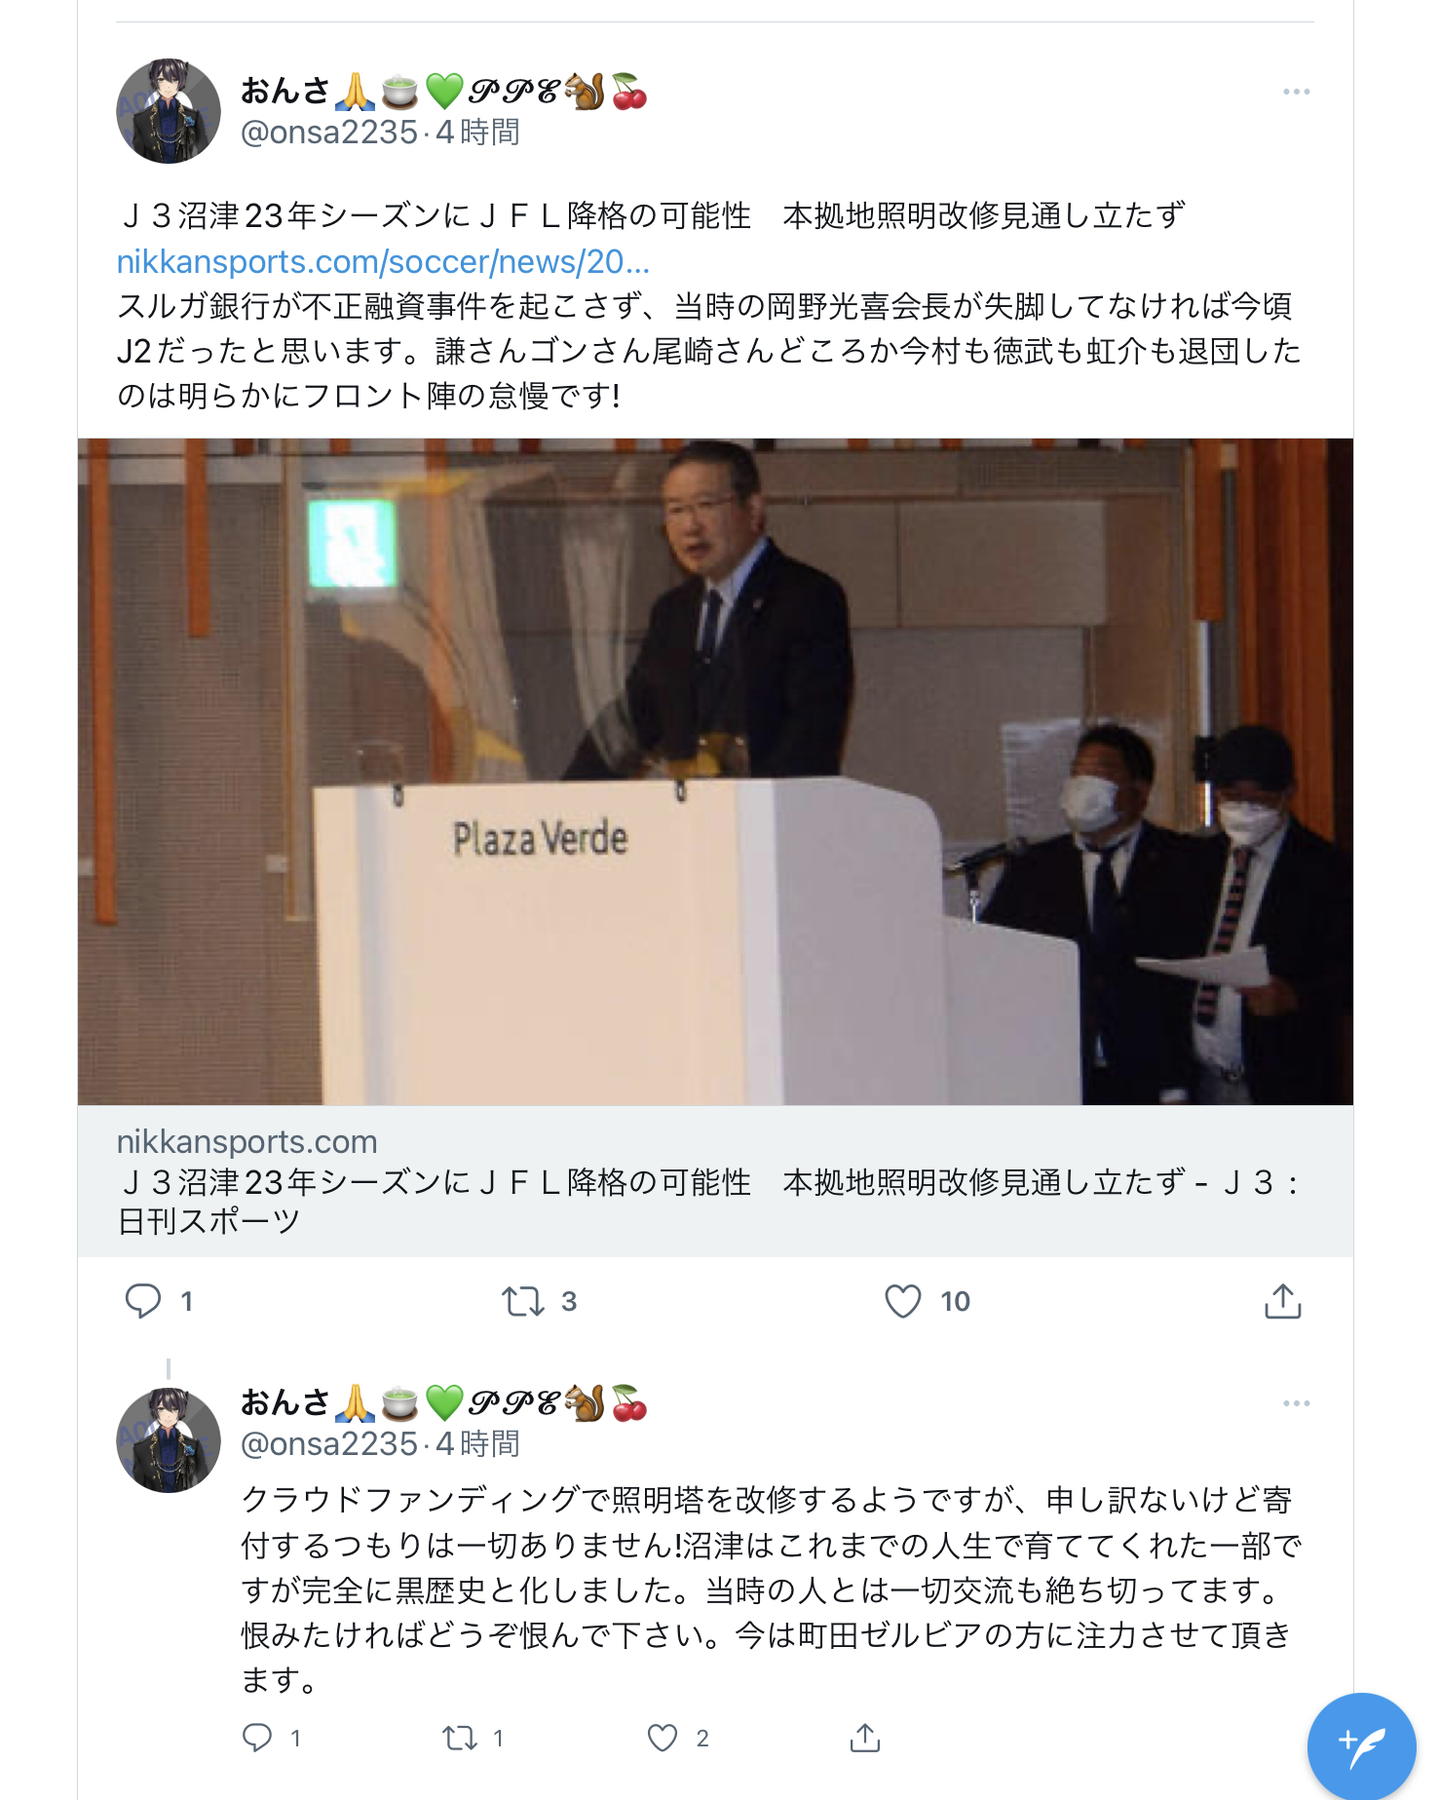The height and width of the screenshot is (1800, 1440).
Task: Retweet the first tweet with 3 retweets
Action: [x=523, y=1301]
